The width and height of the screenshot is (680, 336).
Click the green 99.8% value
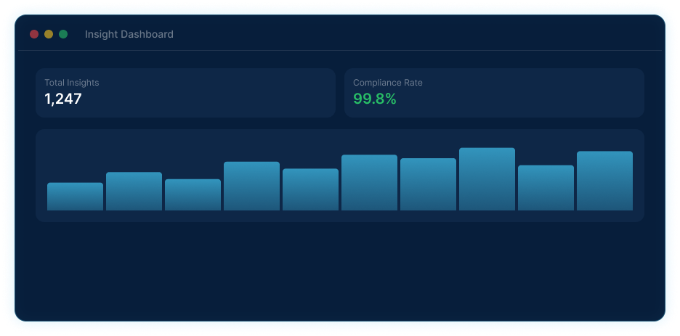click(374, 99)
